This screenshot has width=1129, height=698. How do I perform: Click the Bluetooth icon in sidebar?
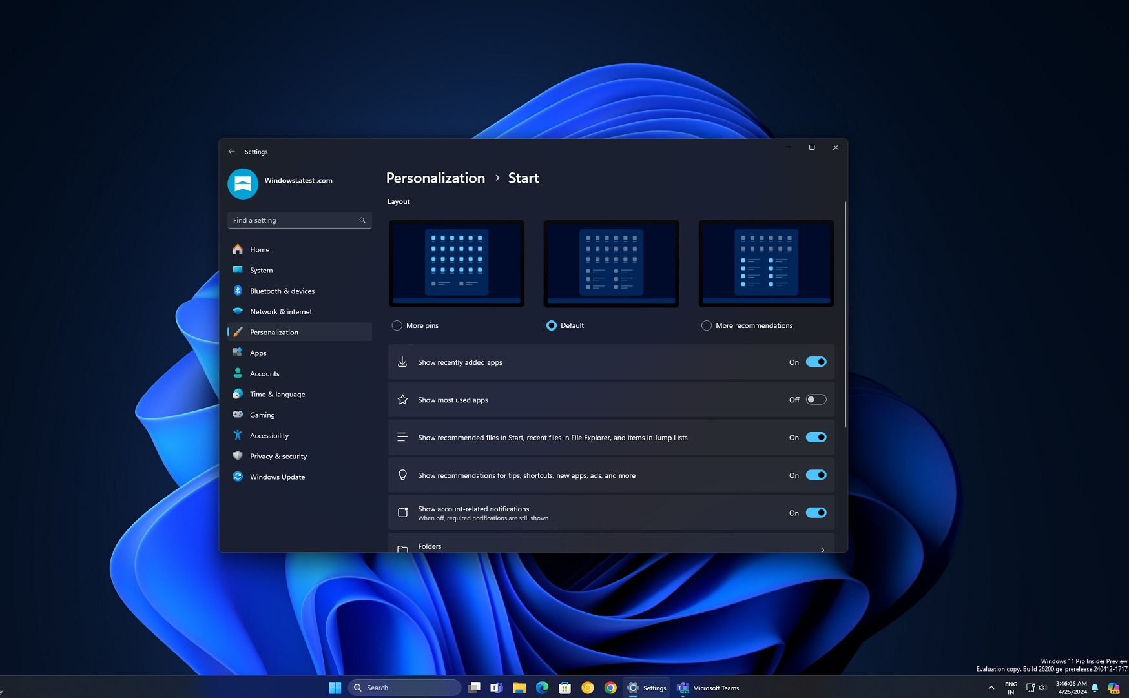pyautogui.click(x=238, y=291)
